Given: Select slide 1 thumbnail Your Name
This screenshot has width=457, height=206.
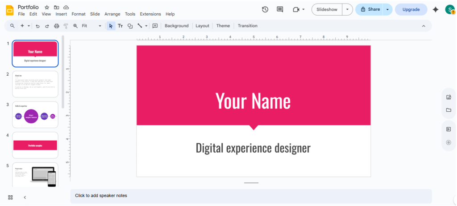Looking at the screenshot, I should click(35, 54).
